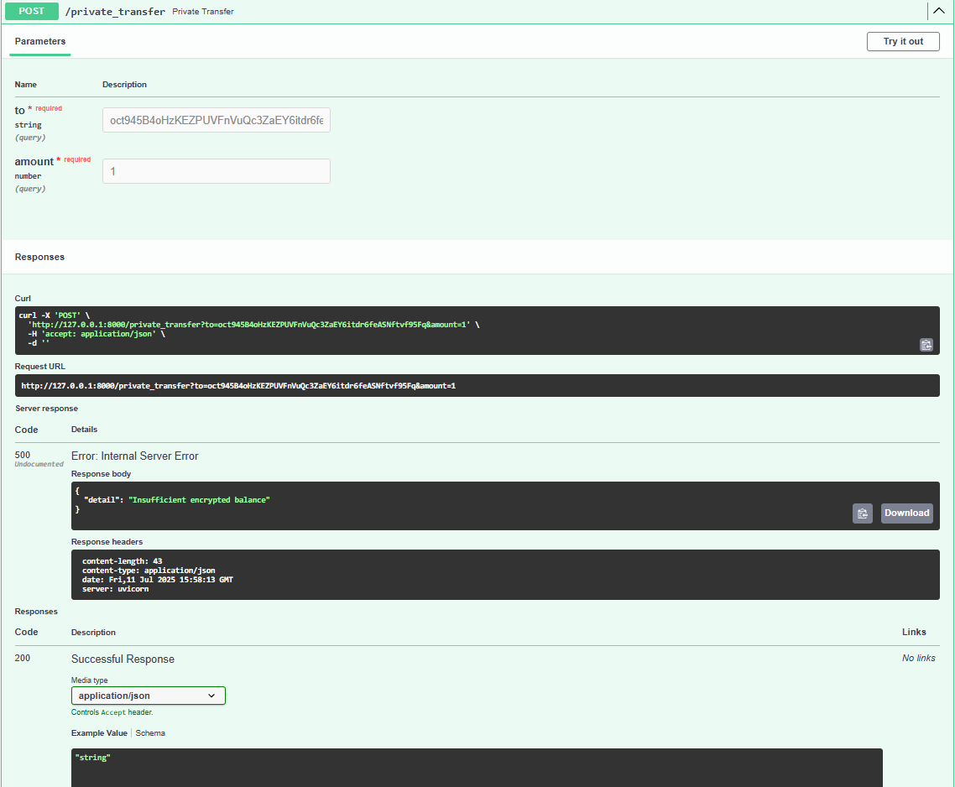Click the 'Error: Internal Server Error' text
The image size is (955, 787).
pyautogui.click(x=134, y=456)
